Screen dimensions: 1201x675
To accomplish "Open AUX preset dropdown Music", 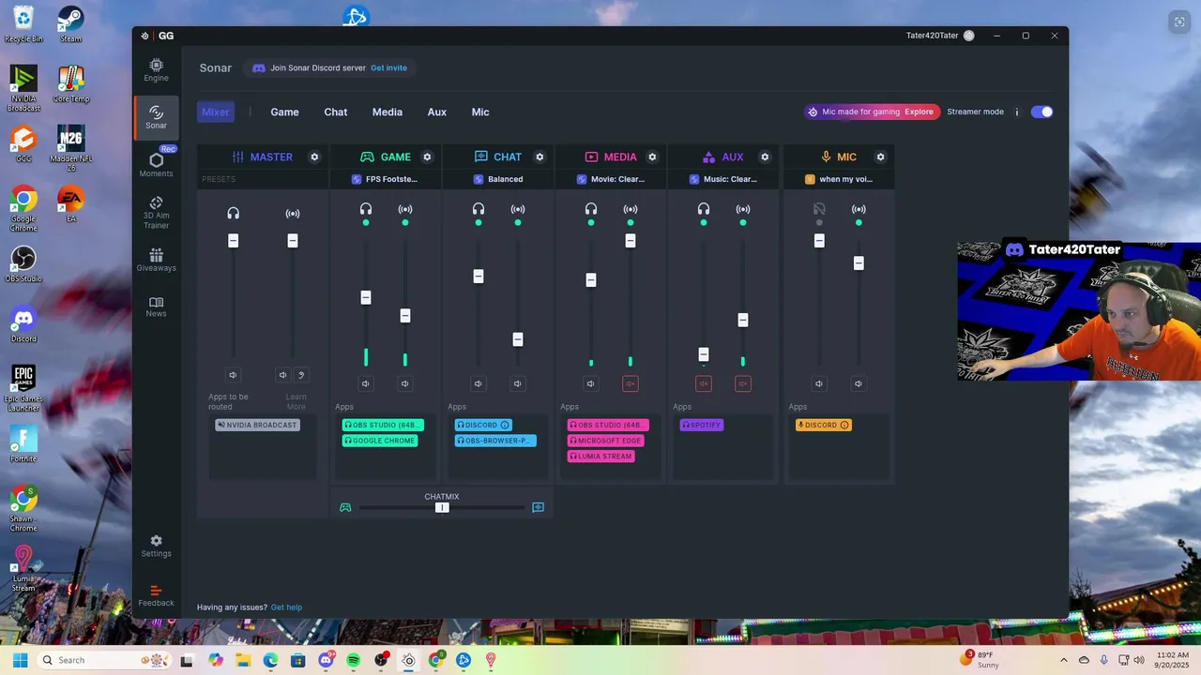I will pos(723,179).
